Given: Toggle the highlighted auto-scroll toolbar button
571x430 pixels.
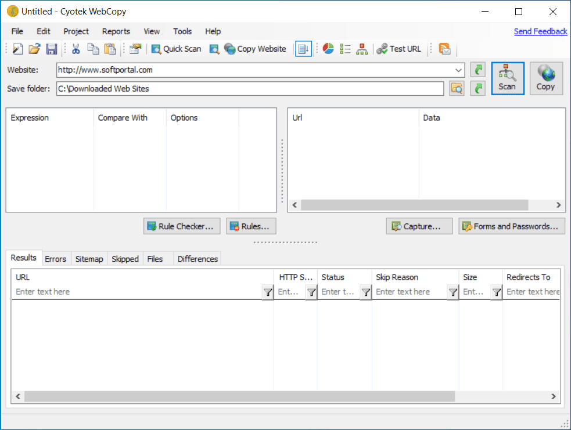Looking at the screenshot, I should [x=303, y=49].
